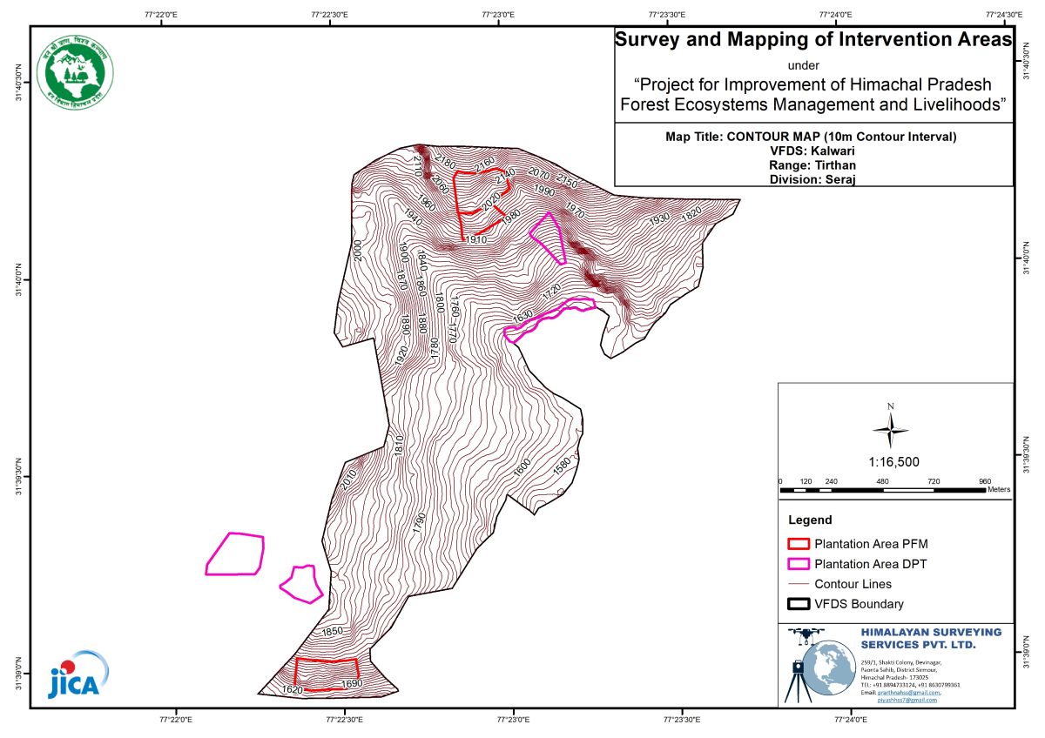Click the '1:16,500' scale ratio
This screenshot has width=1045, height=738.
click(894, 462)
